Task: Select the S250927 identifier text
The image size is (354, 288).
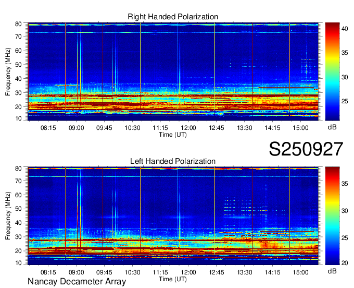Action: (306, 149)
